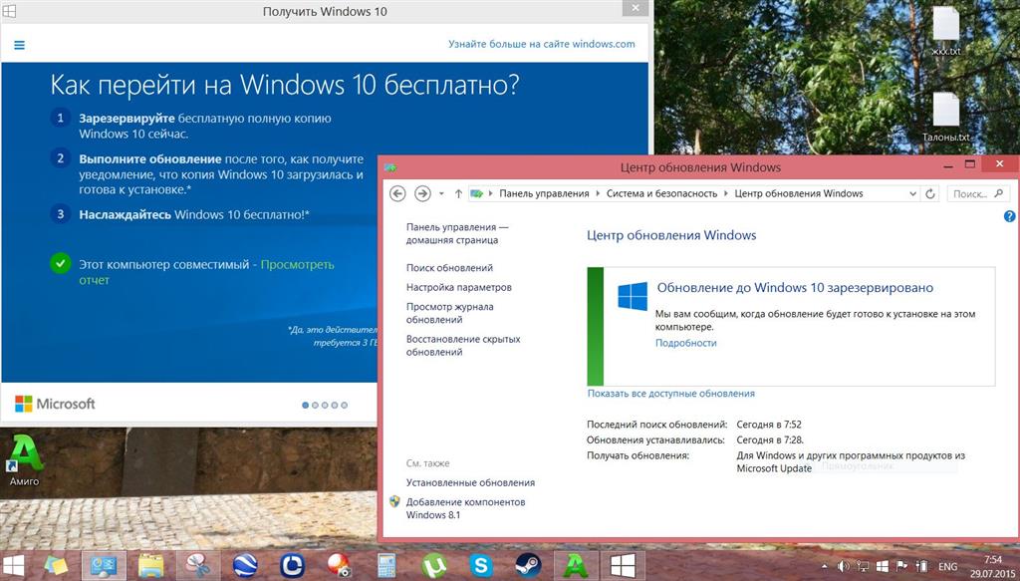Click the Microsoft logo in Get Windows 10
This screenshot has height=581, width=1020.
[x=55, y=404]
